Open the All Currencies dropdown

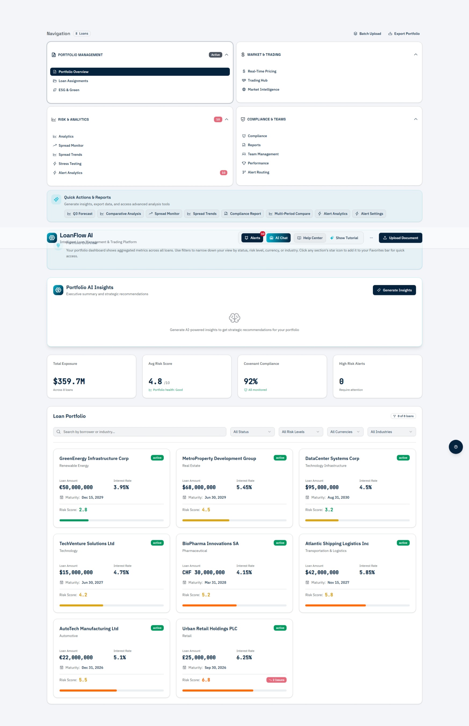(345, 432)
